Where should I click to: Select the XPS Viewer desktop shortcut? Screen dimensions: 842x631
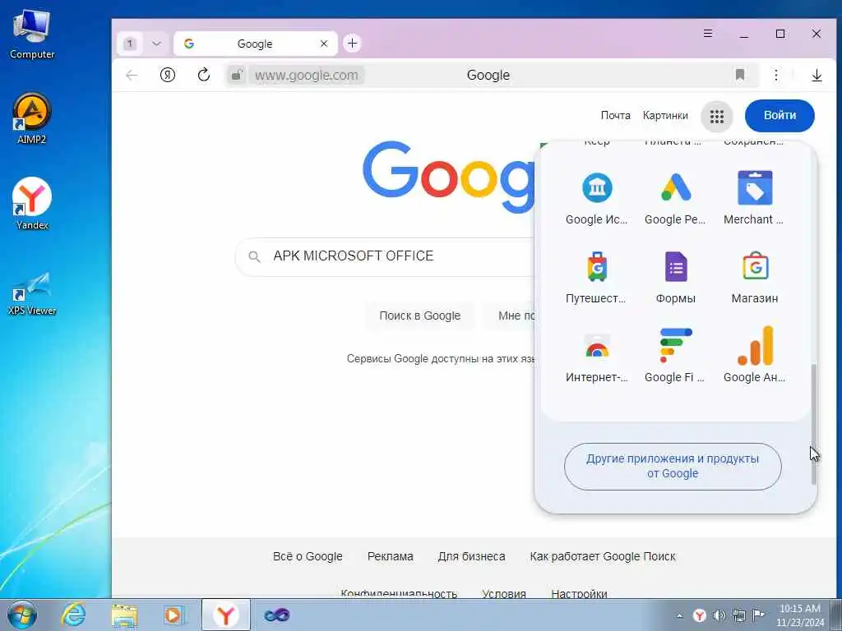[32, 293]
